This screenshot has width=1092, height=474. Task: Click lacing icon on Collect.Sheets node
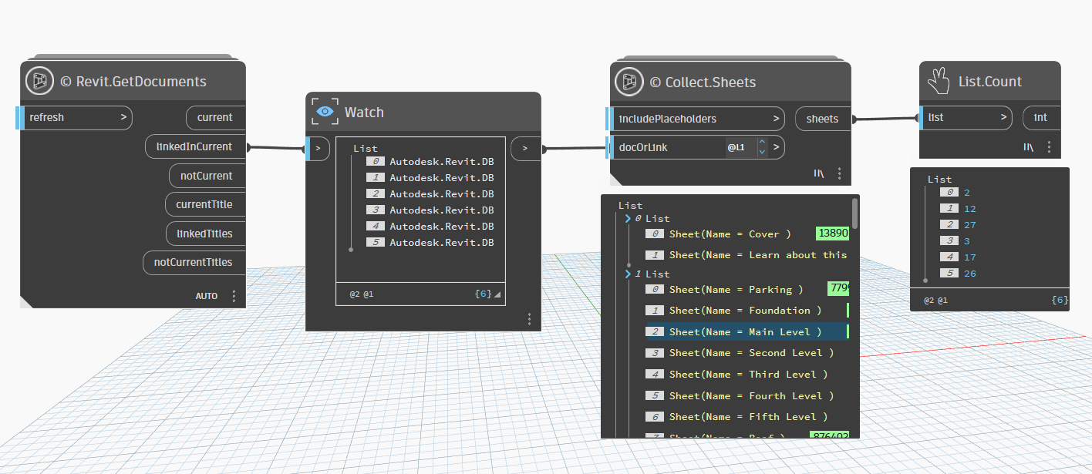(819, 173)
